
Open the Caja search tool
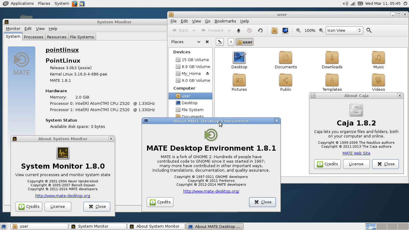click(x=369, y=30)
